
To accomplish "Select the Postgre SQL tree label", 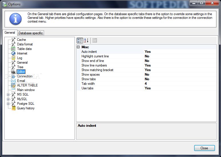I will [x=26, y=104].
